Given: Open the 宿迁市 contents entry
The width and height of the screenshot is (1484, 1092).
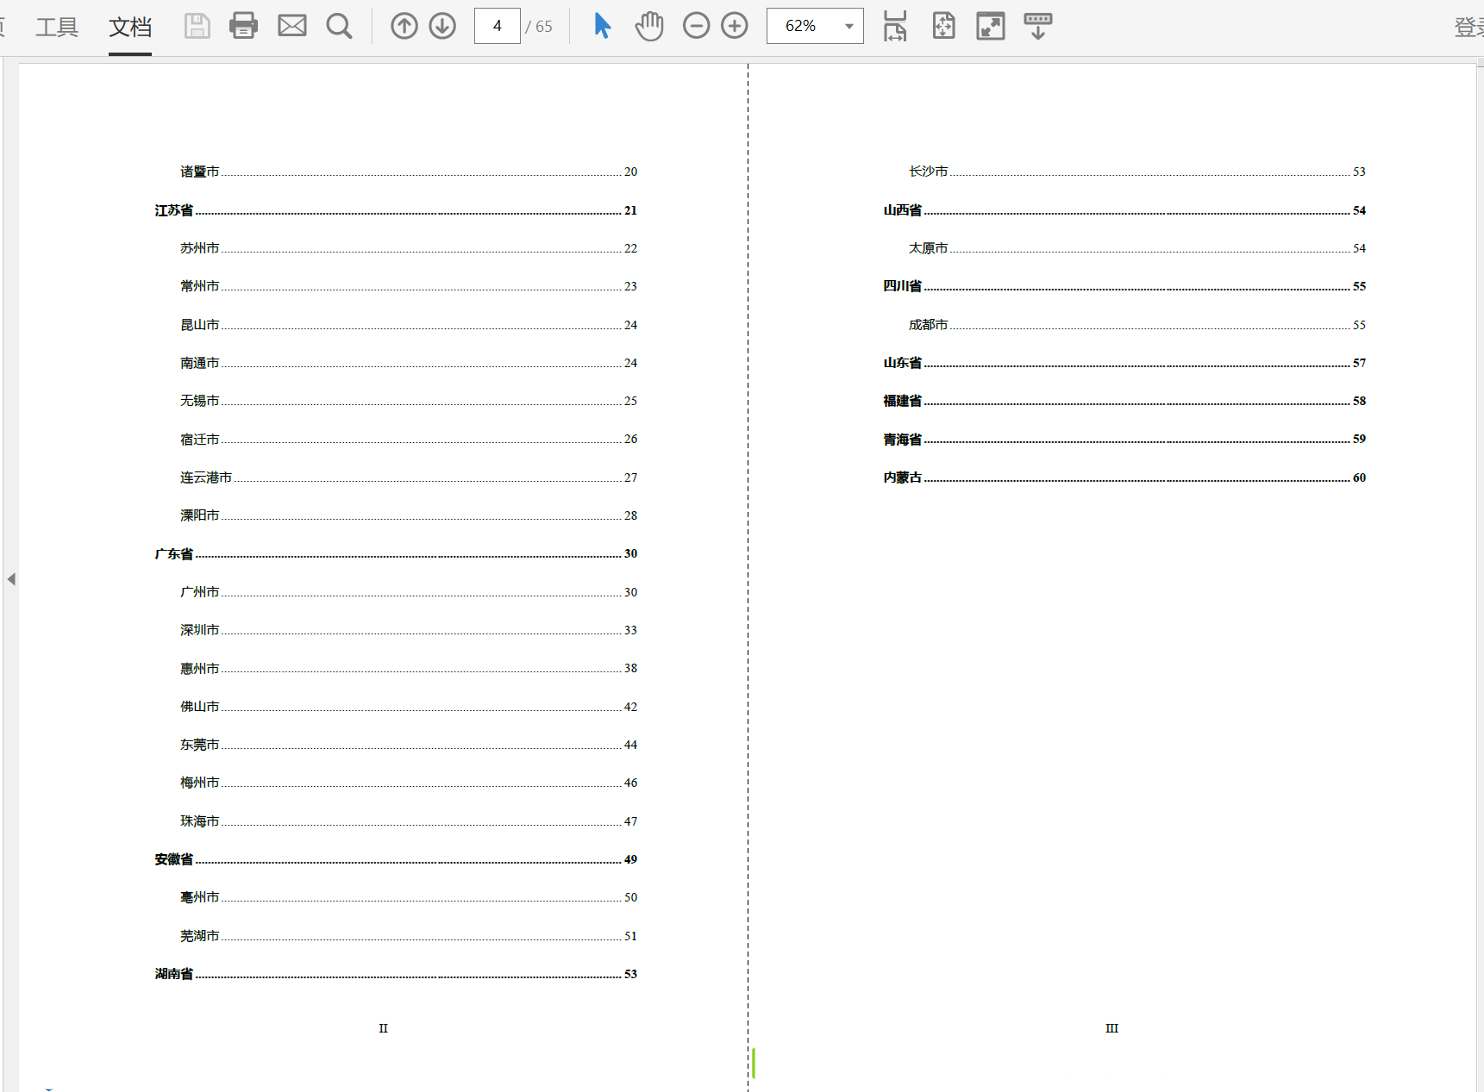Looking at the screenshot, I should click(x=409, y=439).
